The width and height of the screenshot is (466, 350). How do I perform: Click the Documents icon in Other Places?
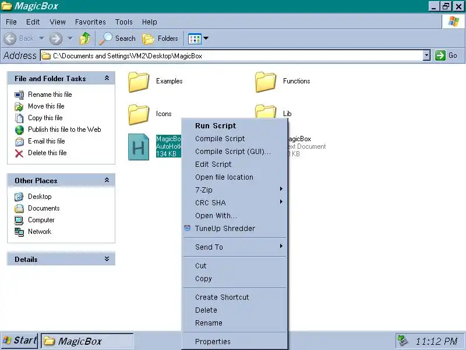[19, 208]
